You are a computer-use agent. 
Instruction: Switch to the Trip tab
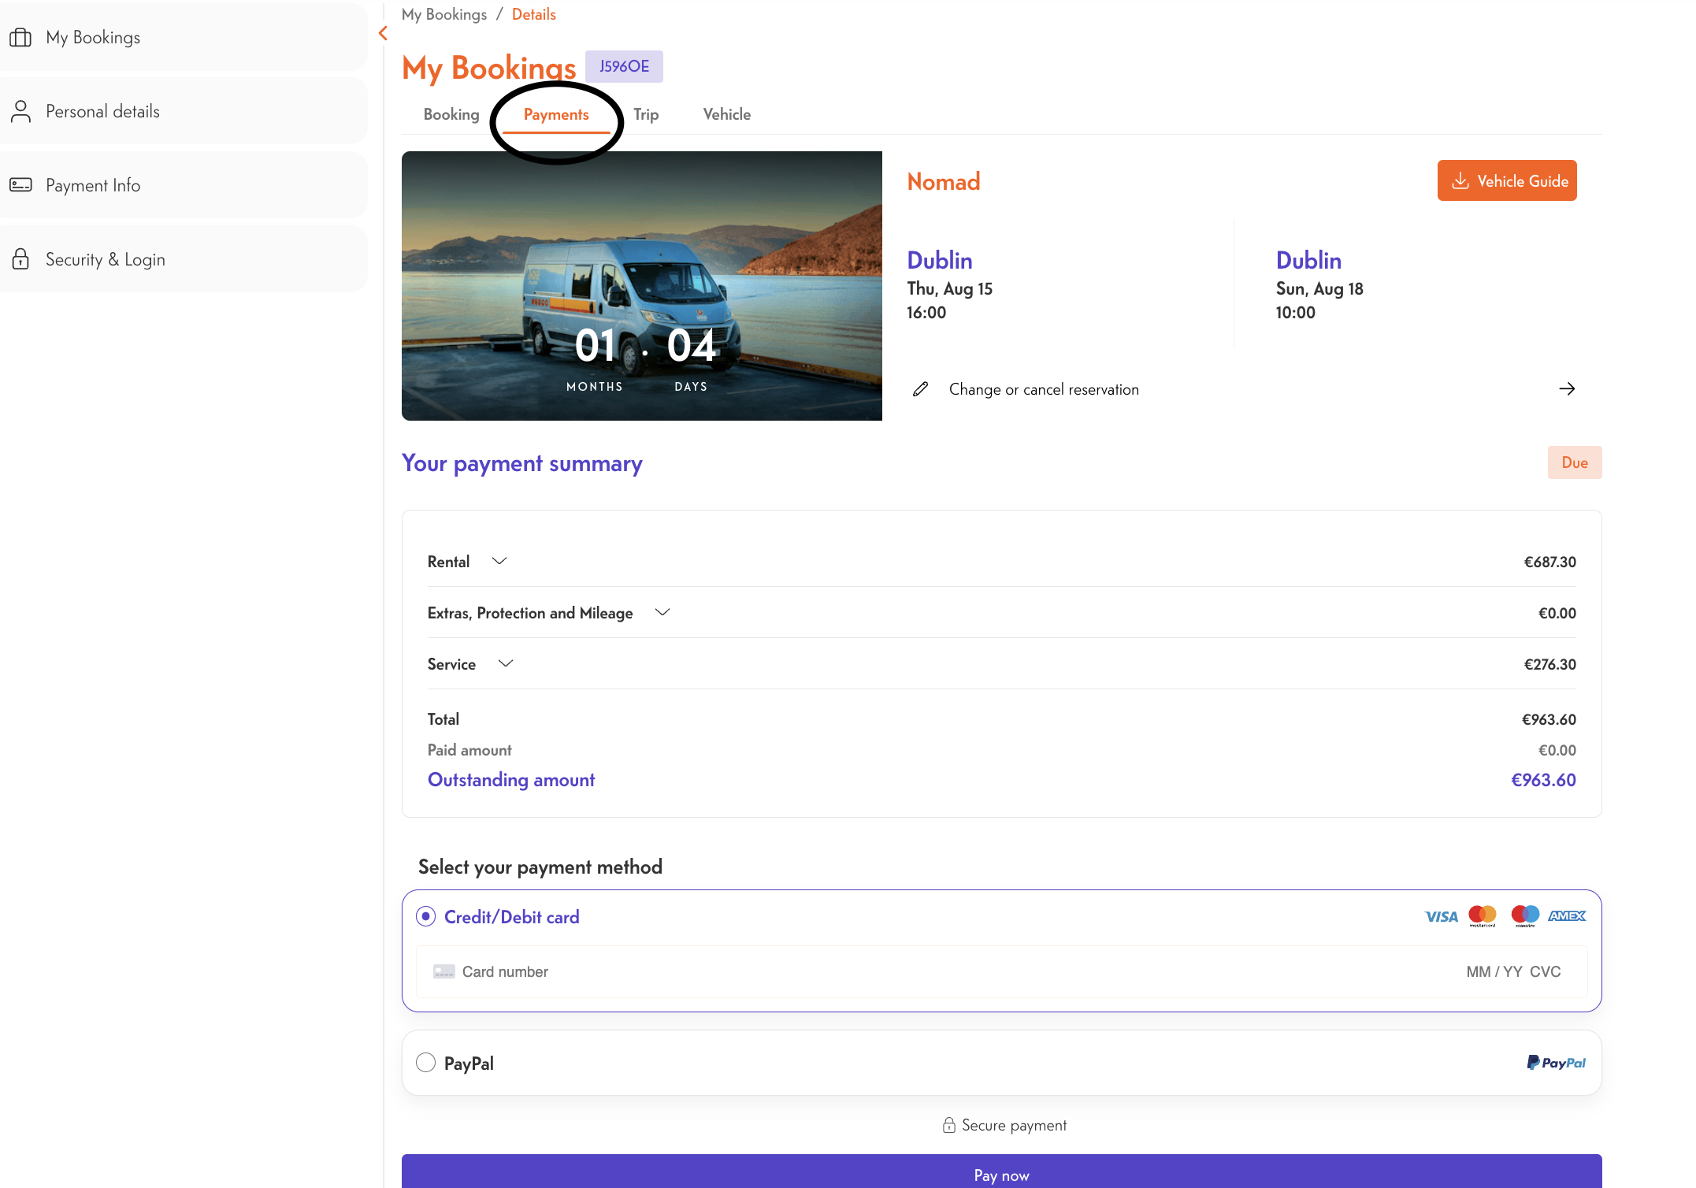(x=646, y=114)
